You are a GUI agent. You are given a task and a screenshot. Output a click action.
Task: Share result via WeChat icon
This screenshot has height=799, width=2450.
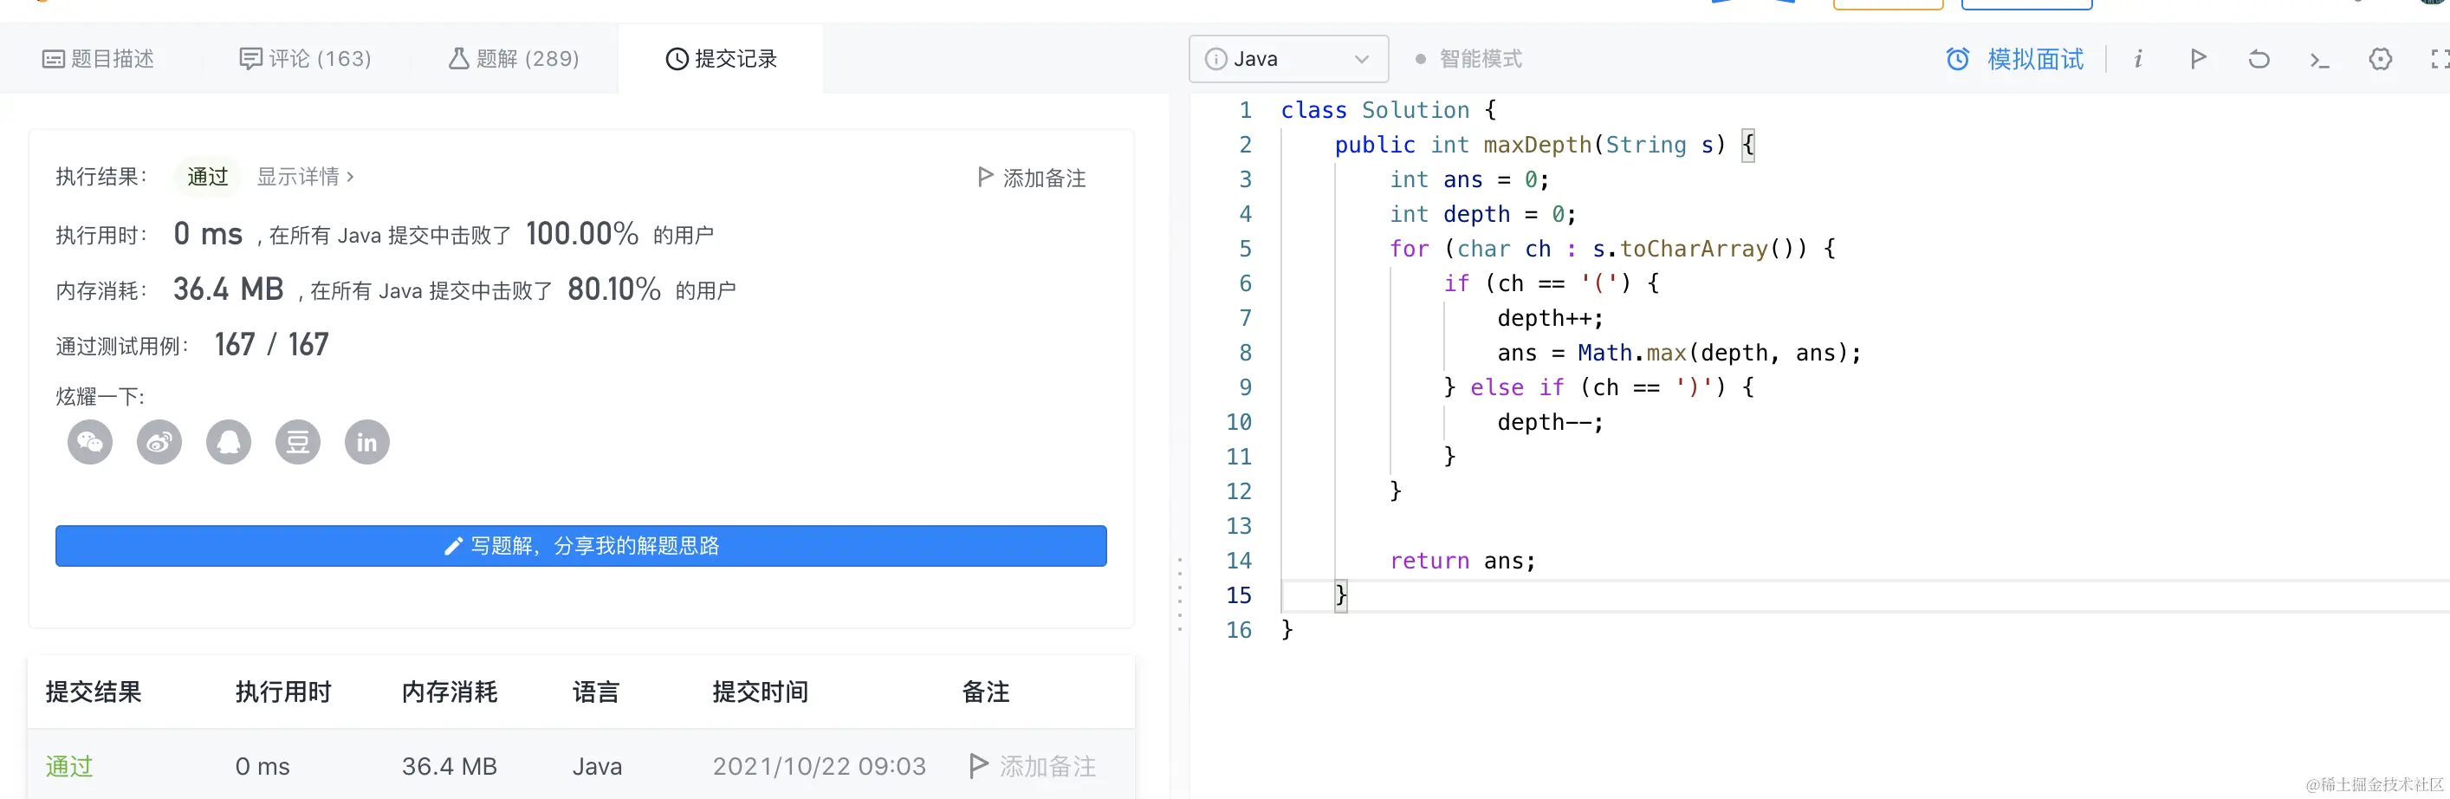coord(90,442)
